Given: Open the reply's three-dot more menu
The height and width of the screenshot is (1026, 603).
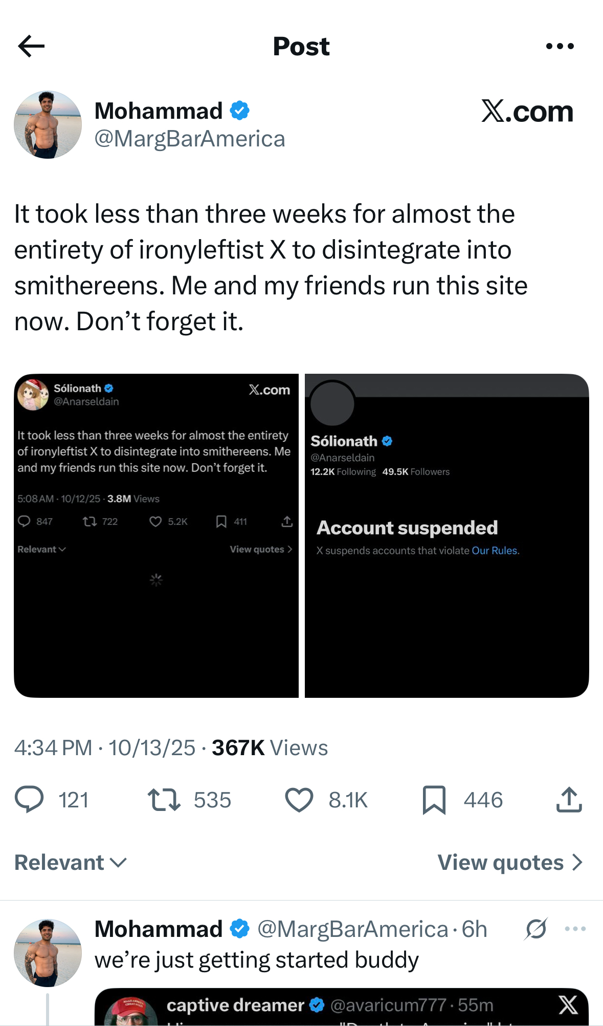Looking at the screenshot, I should pyautogui.click(x=575, y=929).
